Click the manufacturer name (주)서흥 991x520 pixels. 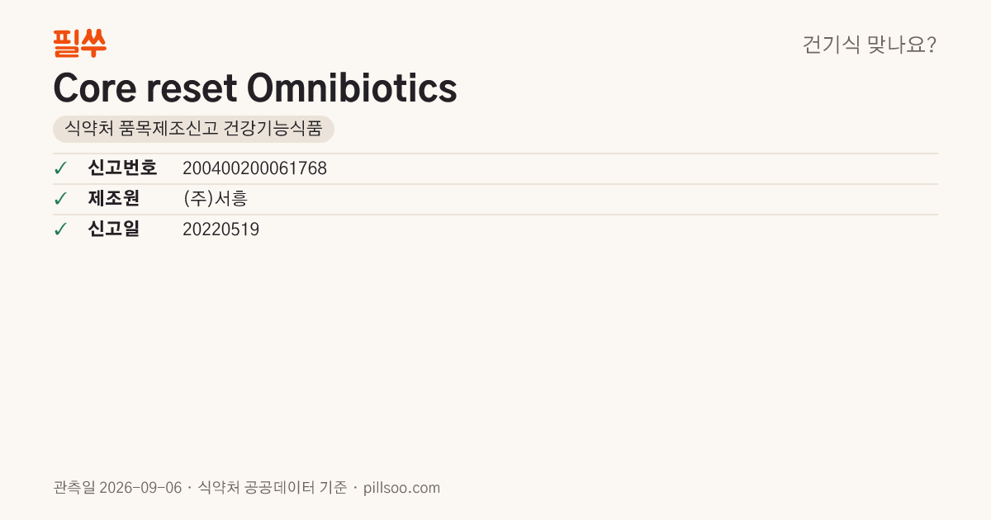pos(215,199)
